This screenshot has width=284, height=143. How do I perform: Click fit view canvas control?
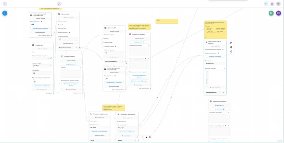click(x=143, y=137)
